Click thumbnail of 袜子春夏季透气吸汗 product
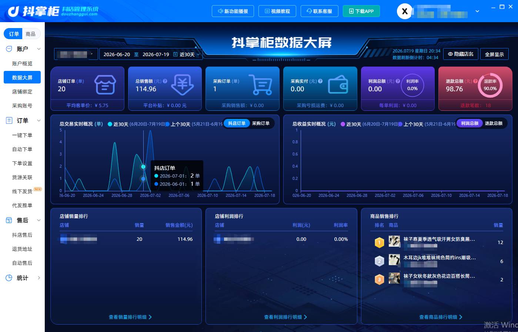This screenshot has height=332, width=518. click(394, 241)
